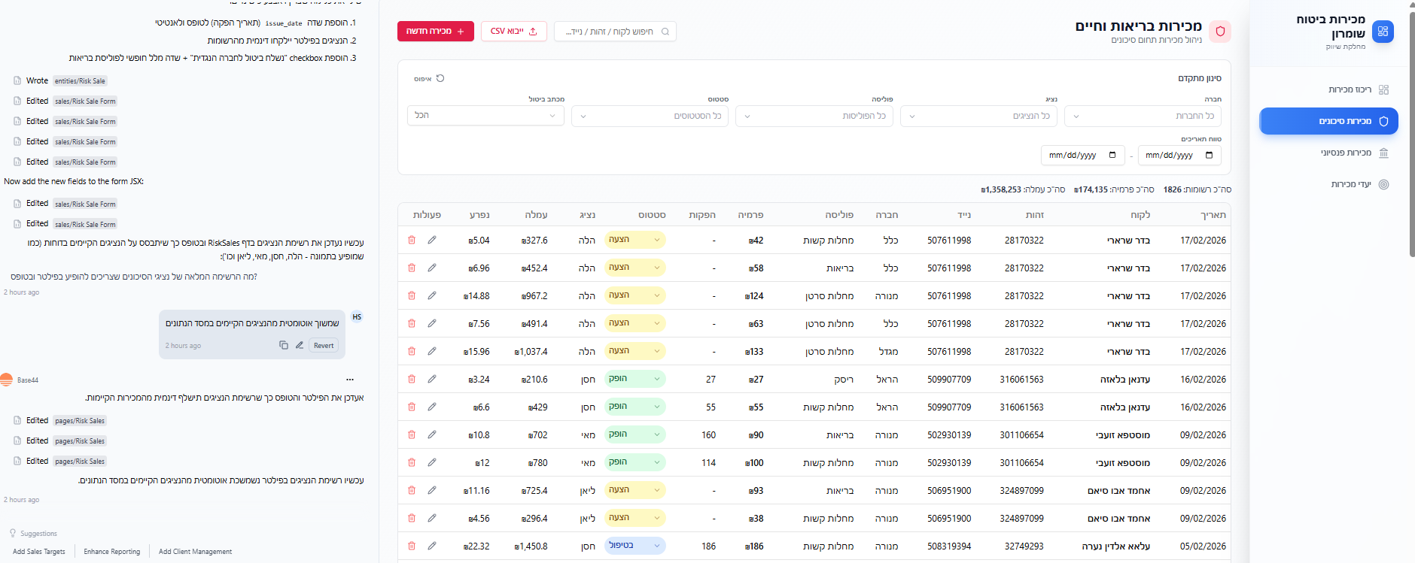Delete the sale row with commission ₪967.2
The image size is (1415, 563).
coord(412,295)
